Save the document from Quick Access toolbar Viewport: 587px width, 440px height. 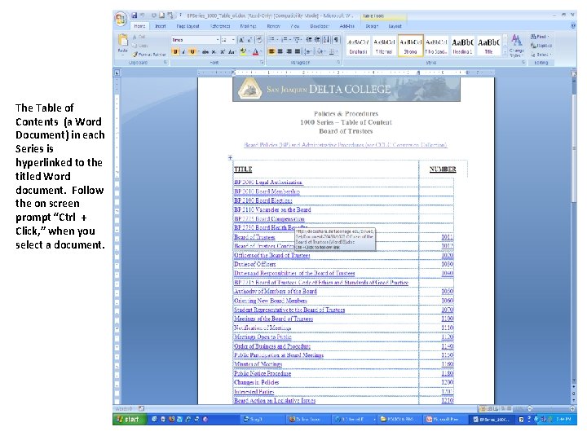pos(134,15)
